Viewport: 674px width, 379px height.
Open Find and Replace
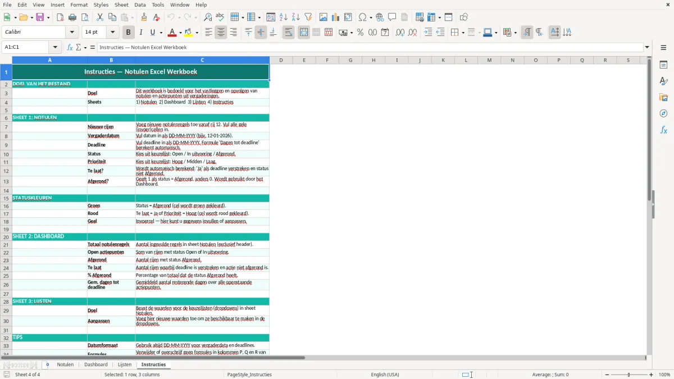click(208, 17)
